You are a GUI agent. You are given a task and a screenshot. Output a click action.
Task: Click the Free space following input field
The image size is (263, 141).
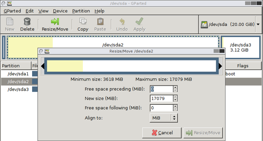click(161, 108)
